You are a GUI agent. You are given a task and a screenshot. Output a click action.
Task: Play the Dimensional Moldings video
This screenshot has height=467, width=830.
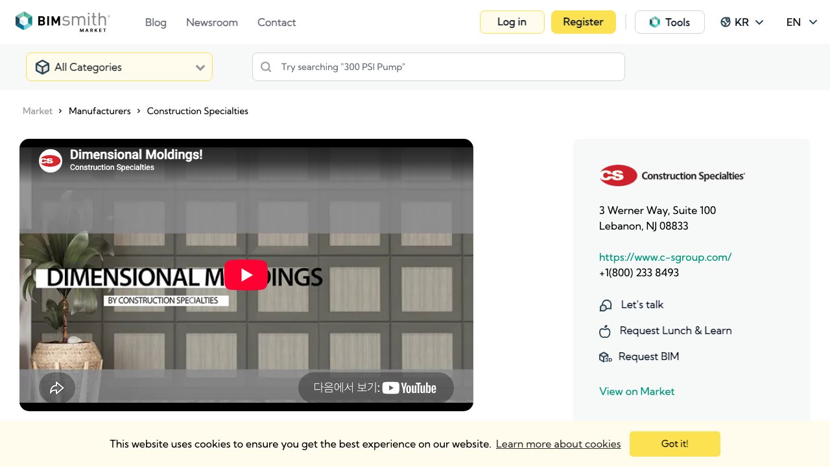click(246, 275)
